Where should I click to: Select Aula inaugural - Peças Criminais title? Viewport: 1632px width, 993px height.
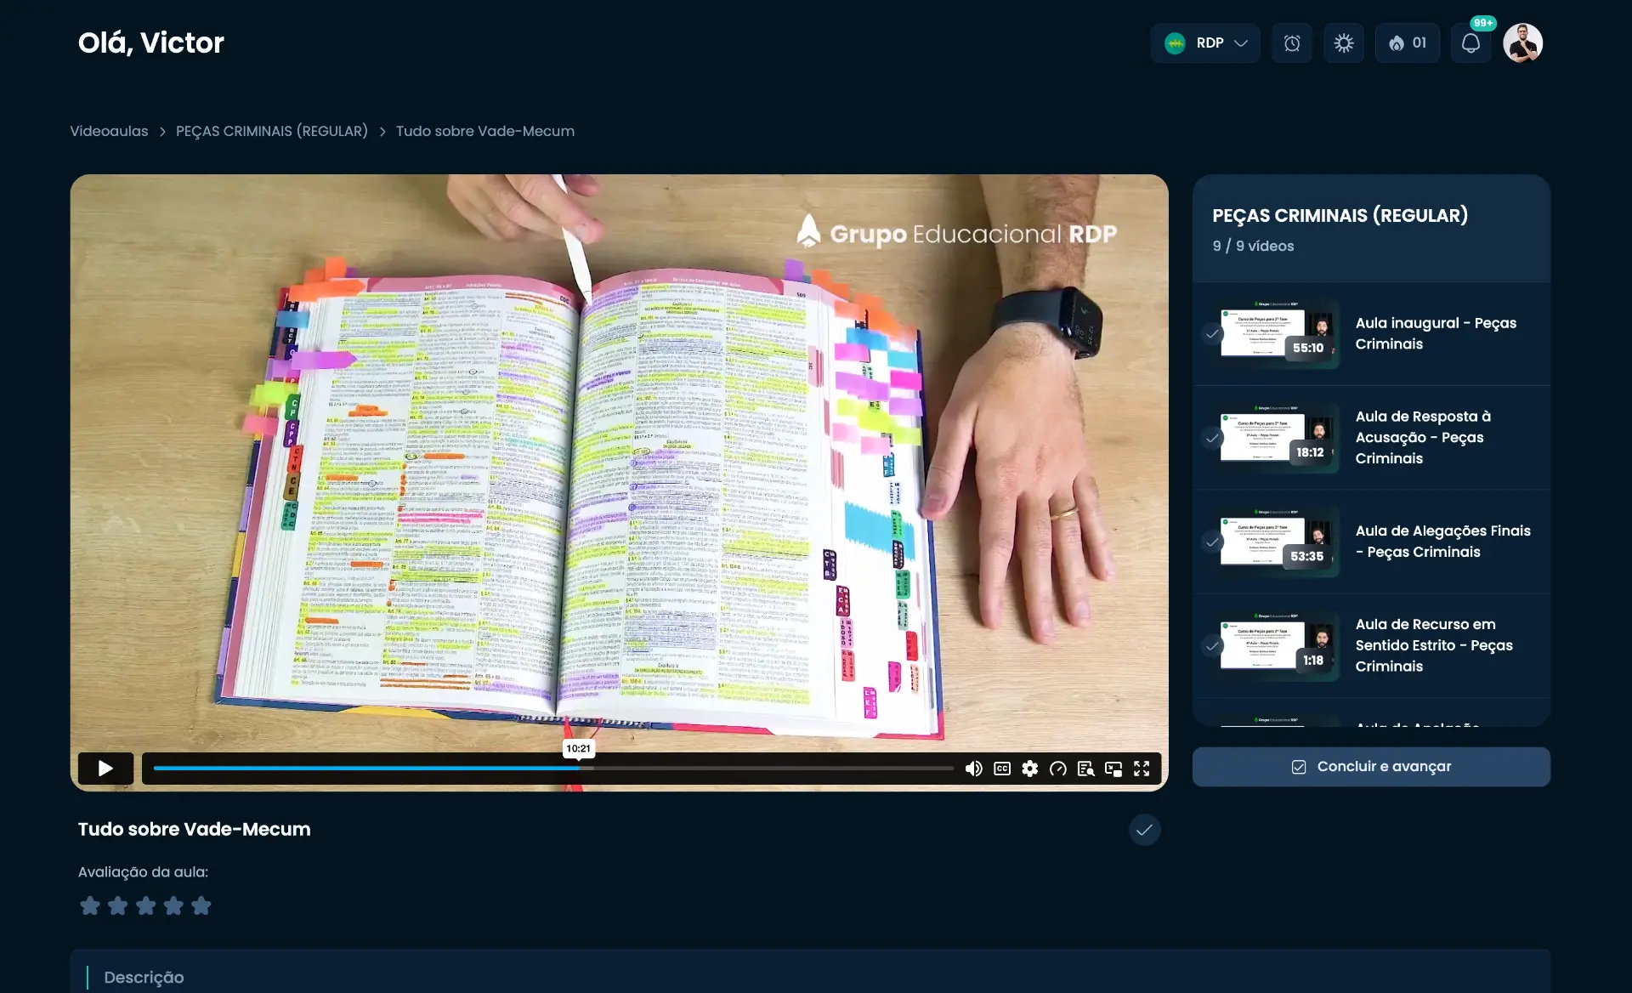pyautogui.click(x=1436, y=333)
